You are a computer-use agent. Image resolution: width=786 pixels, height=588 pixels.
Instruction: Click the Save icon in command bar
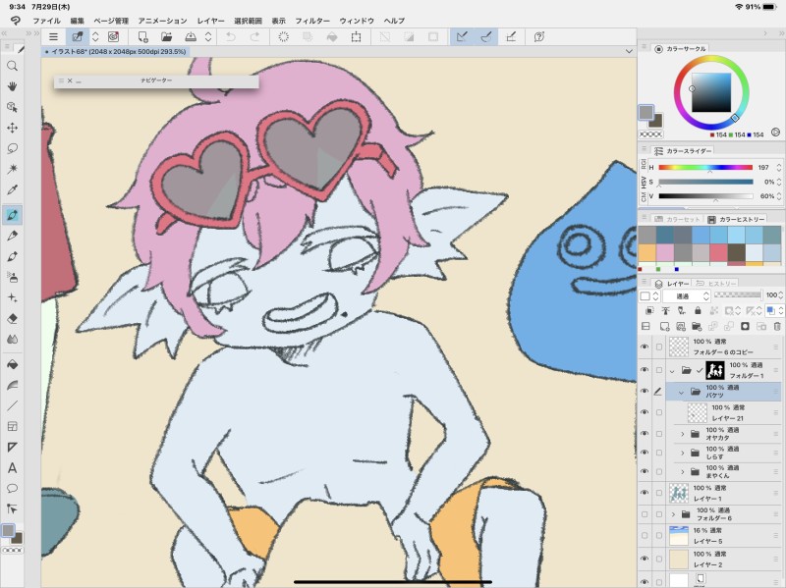(191, 36)
